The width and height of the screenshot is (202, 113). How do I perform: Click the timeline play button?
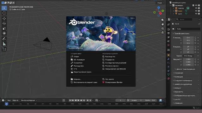(x=78, y=100)
